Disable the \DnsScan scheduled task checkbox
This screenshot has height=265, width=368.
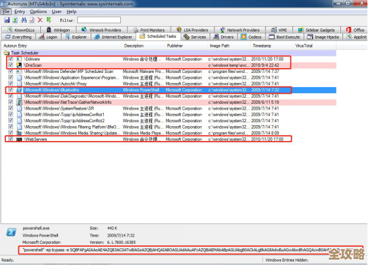[x=11, y=65]
